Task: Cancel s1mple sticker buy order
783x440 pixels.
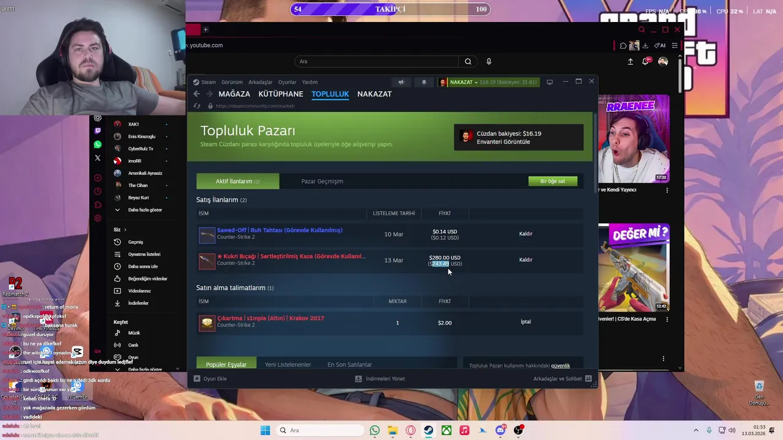Action: (x=525, y=322)
